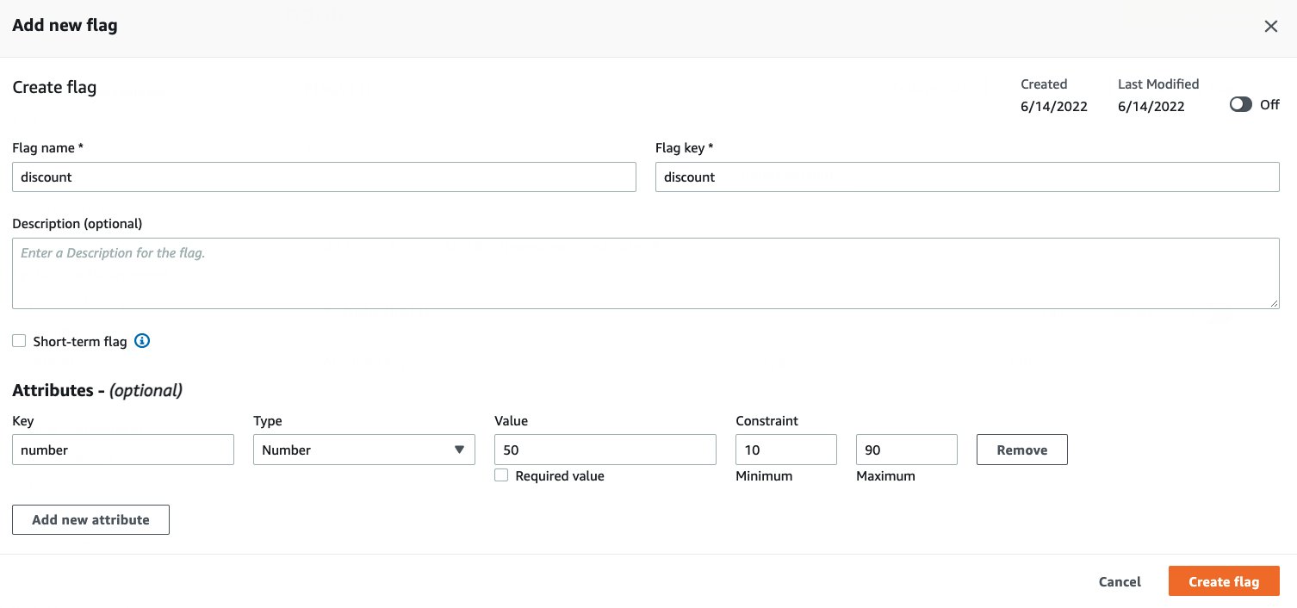1297x608 pixels.
Task: Click inside the Flag name field
Action: pyautogui.click(x=324, y=177)
